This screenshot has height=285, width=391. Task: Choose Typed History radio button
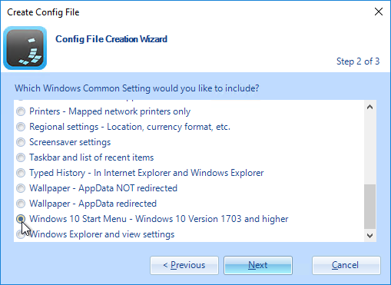pos(21,173)
